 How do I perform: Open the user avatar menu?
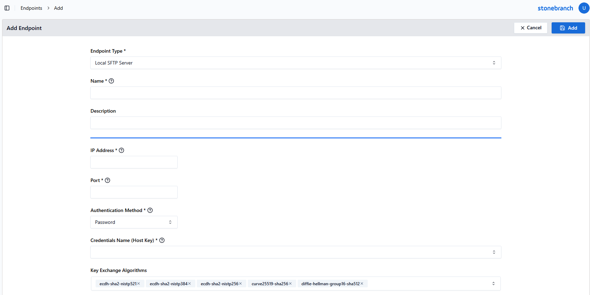tap(584, 8)
